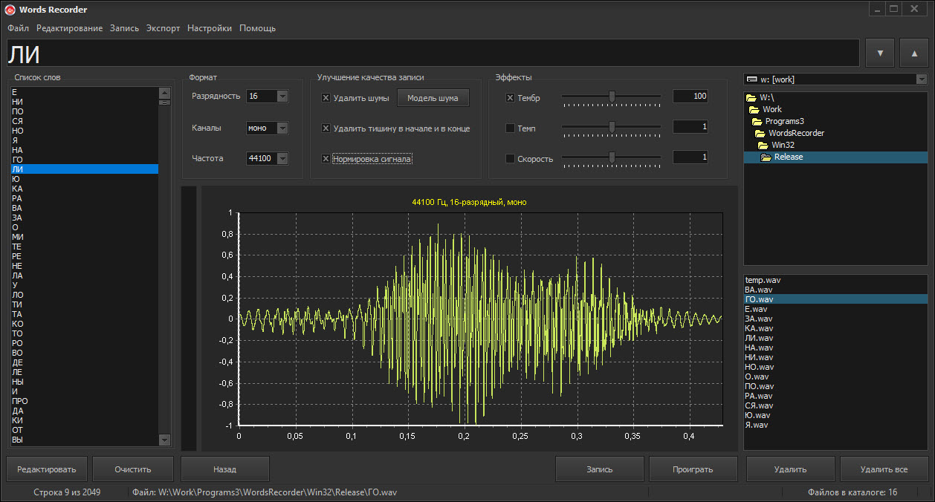
Task: Click the Скорость value field
Action: pos(690,157)
